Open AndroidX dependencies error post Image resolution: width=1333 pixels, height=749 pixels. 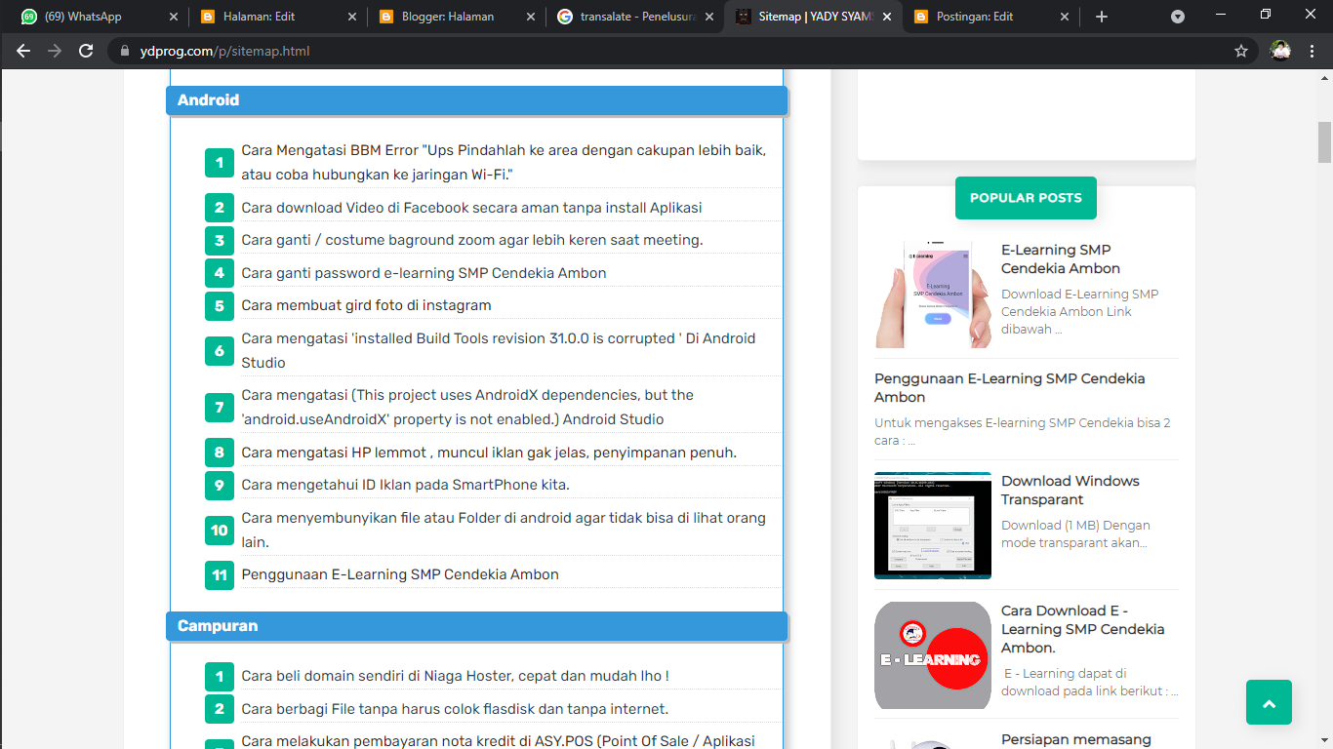point(467,408)
